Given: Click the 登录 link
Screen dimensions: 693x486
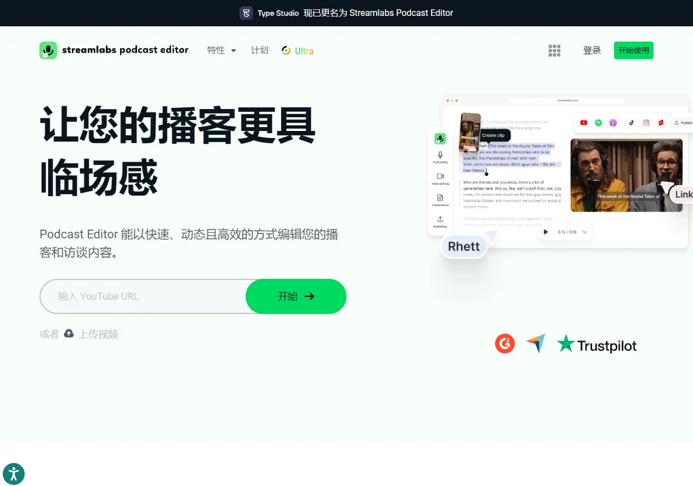Looking at the screenshot, I should coord(592,50).
